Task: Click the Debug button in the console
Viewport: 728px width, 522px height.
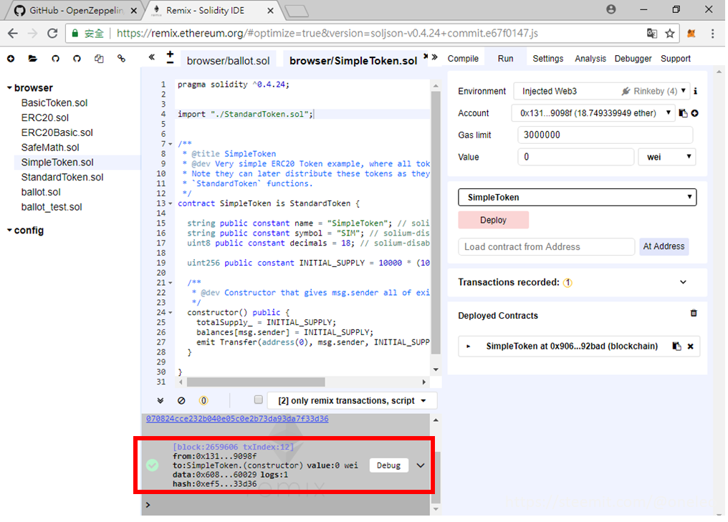Action: pos(388,465)
